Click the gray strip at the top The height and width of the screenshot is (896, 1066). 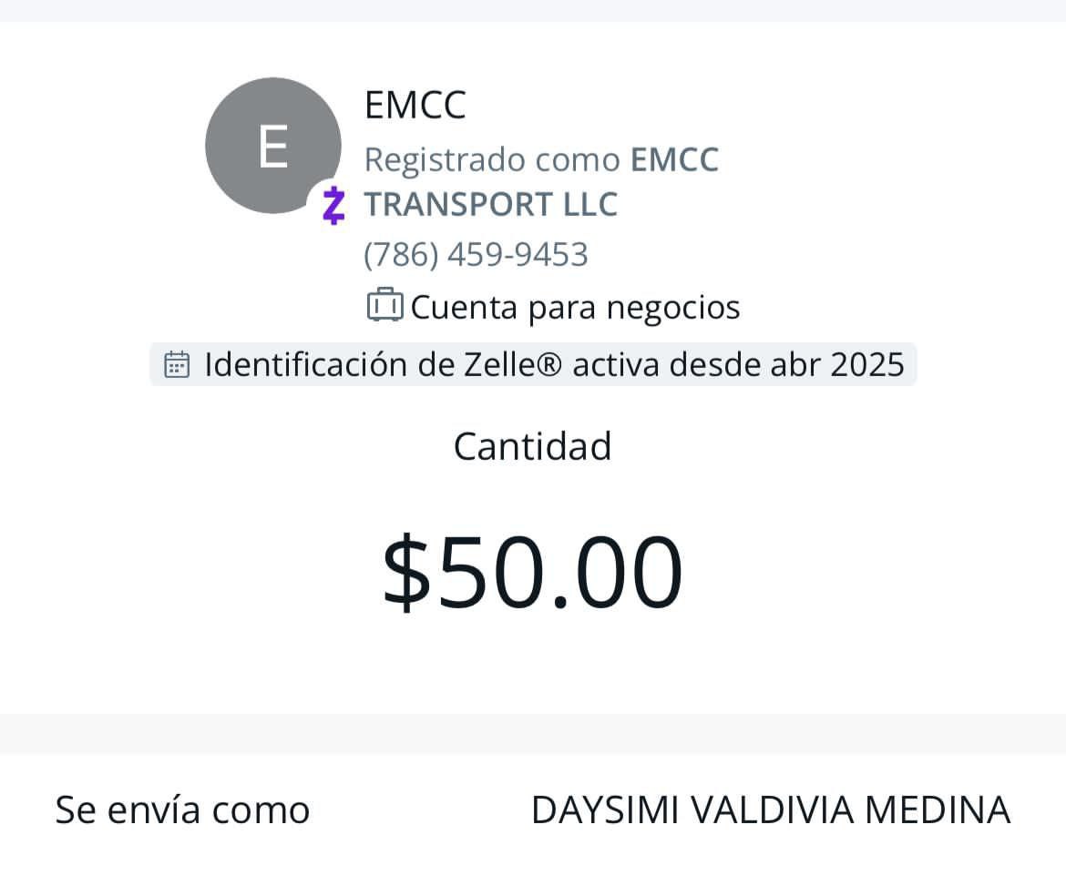(533, 10)
